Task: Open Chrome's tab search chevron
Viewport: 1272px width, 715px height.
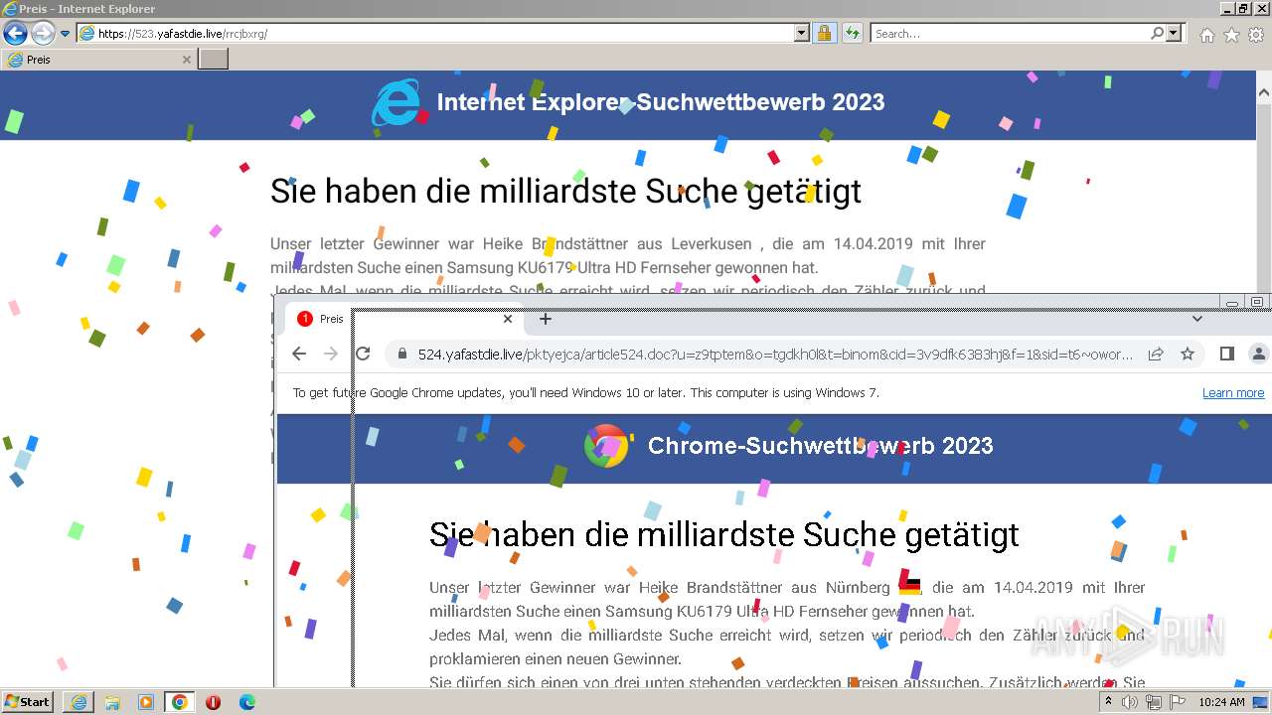Action: click(1197, 319)
